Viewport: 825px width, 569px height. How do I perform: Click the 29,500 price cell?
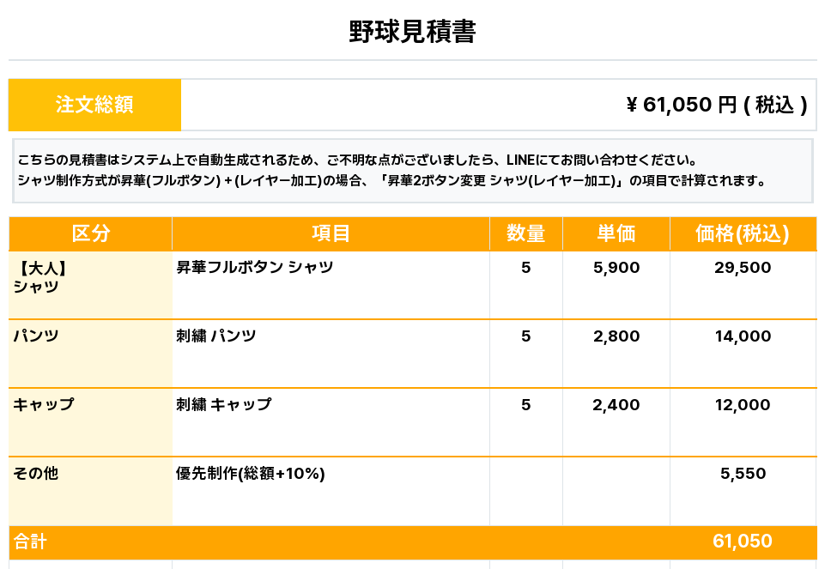click(743, 267)
